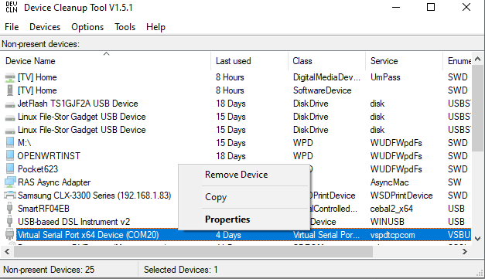
Task: Select the USB-based DSL Instrument v2 row
Action: click(237, 222)
